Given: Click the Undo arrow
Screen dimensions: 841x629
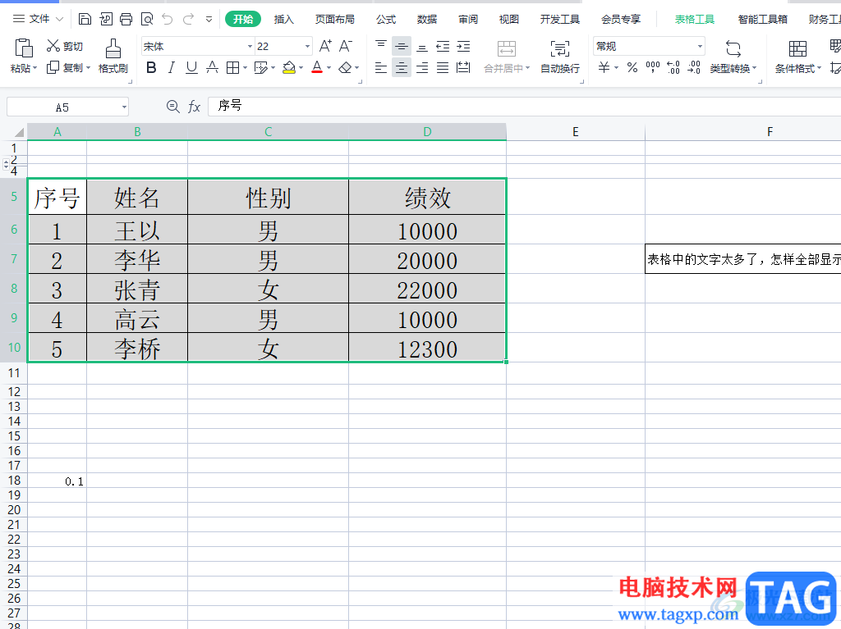Looking at the screenshot, I should pyautogui.click(x=168, y=20).
